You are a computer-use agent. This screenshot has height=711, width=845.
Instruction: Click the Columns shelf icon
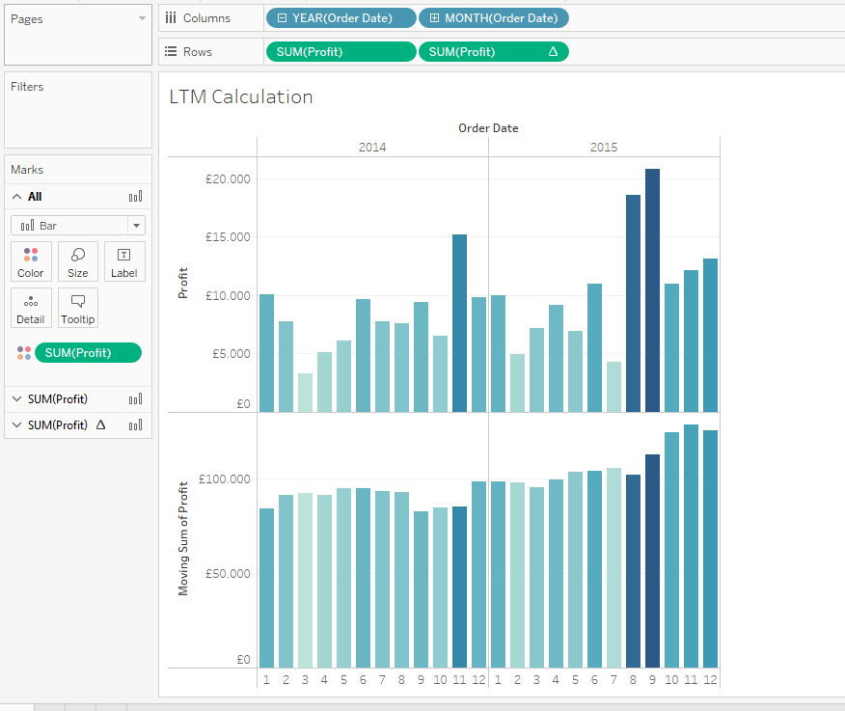click(171, 18)
